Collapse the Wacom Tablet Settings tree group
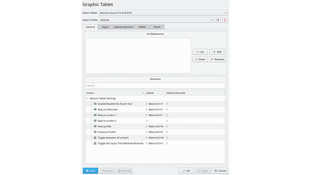This screenshot has width=311, height=175. tap(88, 98)
